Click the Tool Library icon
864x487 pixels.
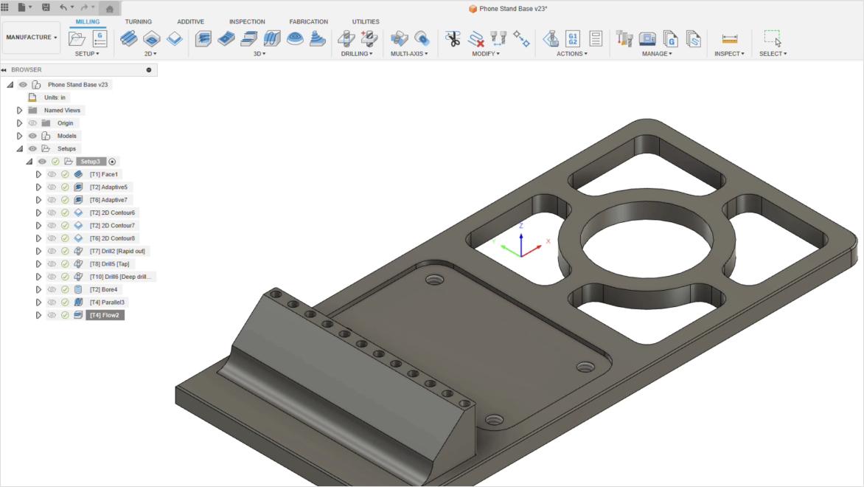(624, 38)
